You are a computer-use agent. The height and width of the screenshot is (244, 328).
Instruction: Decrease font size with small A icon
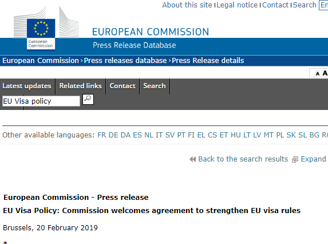(x=318, y=74)
